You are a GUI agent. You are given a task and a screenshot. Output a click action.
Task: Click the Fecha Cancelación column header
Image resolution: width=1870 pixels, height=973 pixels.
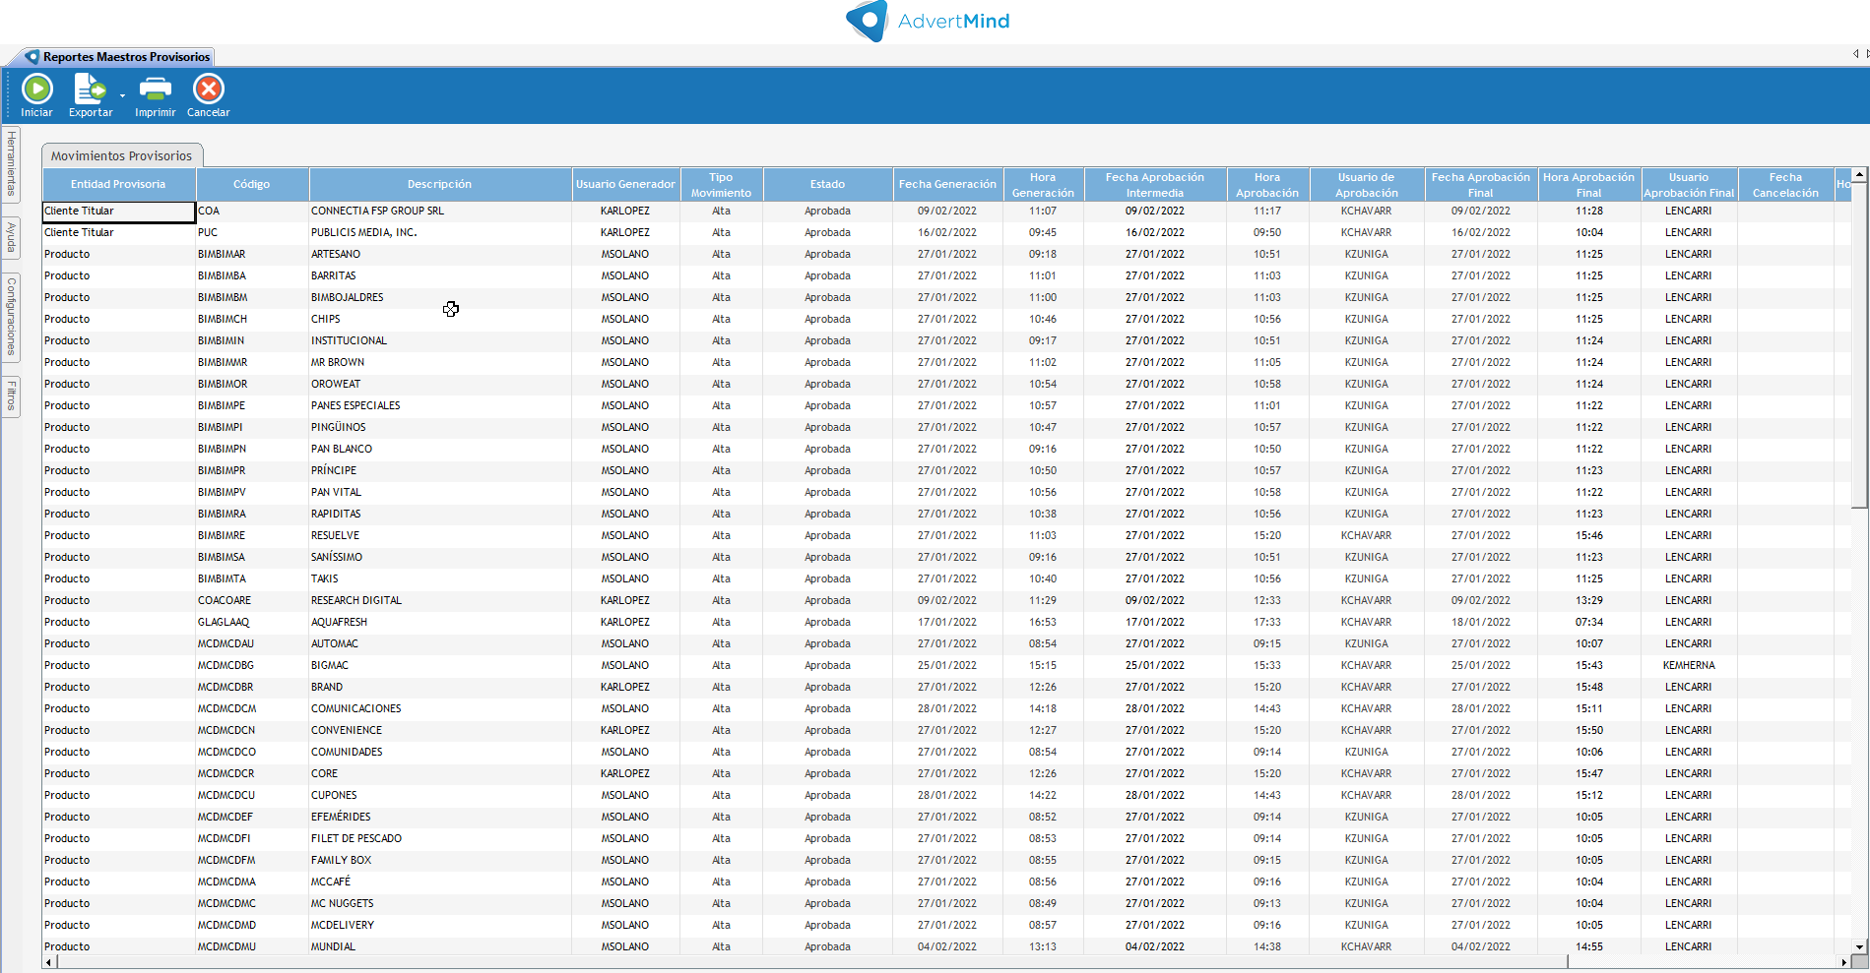1785,184
